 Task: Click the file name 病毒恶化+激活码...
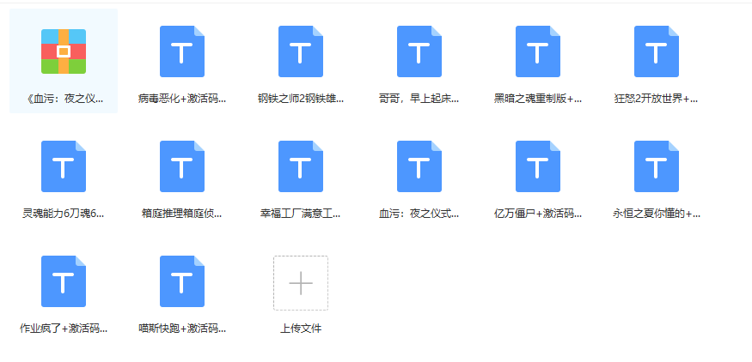182,100
